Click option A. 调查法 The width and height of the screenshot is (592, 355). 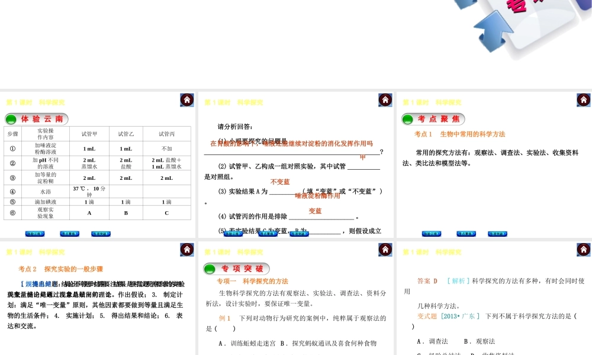[x=433, y=341]
